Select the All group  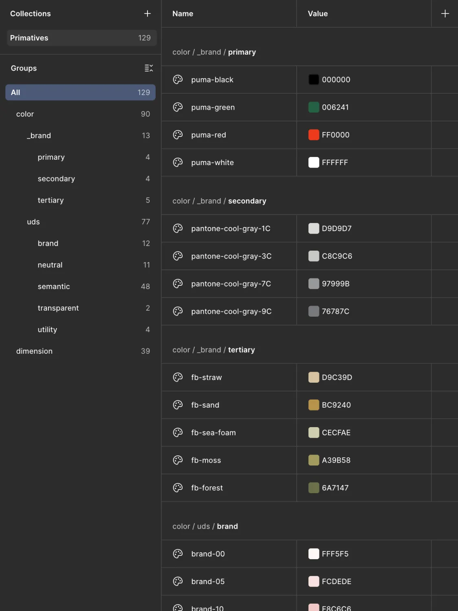[80, 93]
